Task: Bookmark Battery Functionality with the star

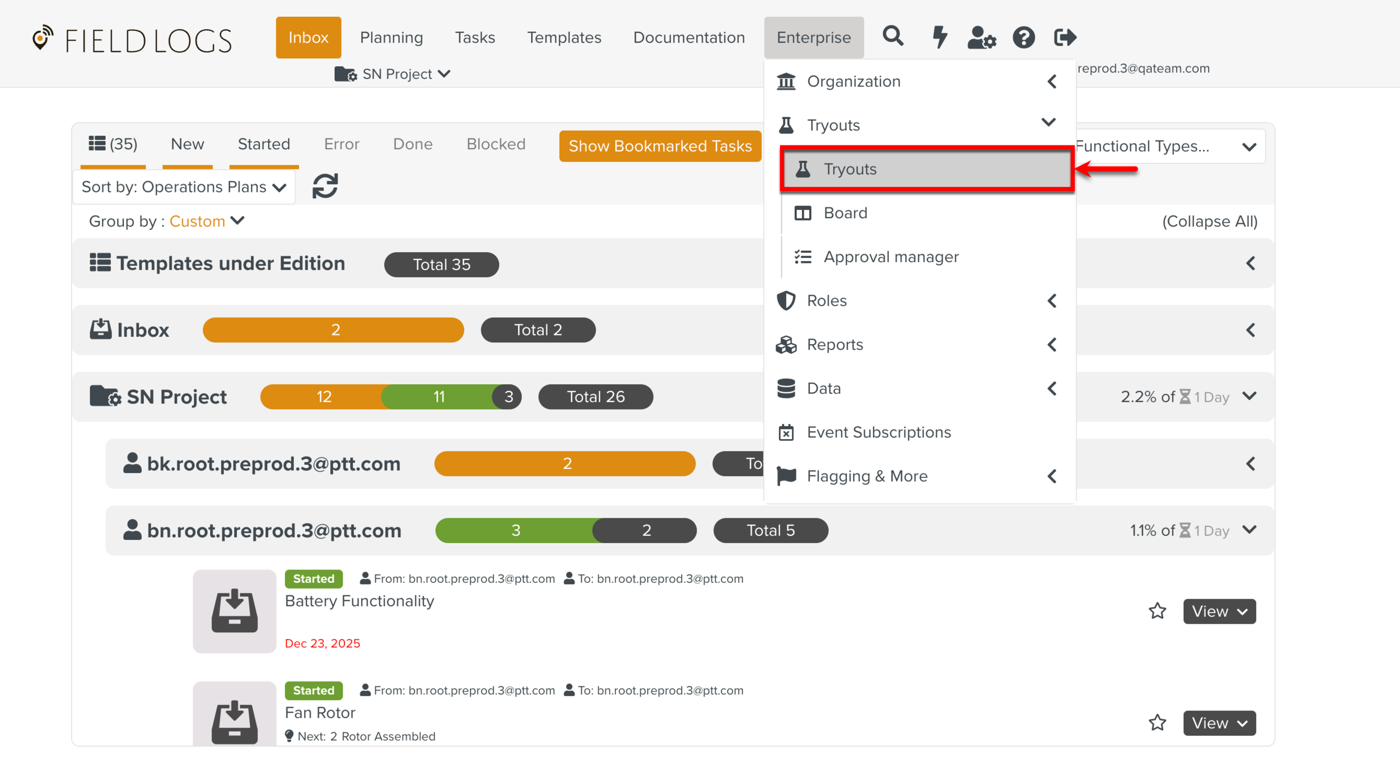Action: (x=1157, y=611)
